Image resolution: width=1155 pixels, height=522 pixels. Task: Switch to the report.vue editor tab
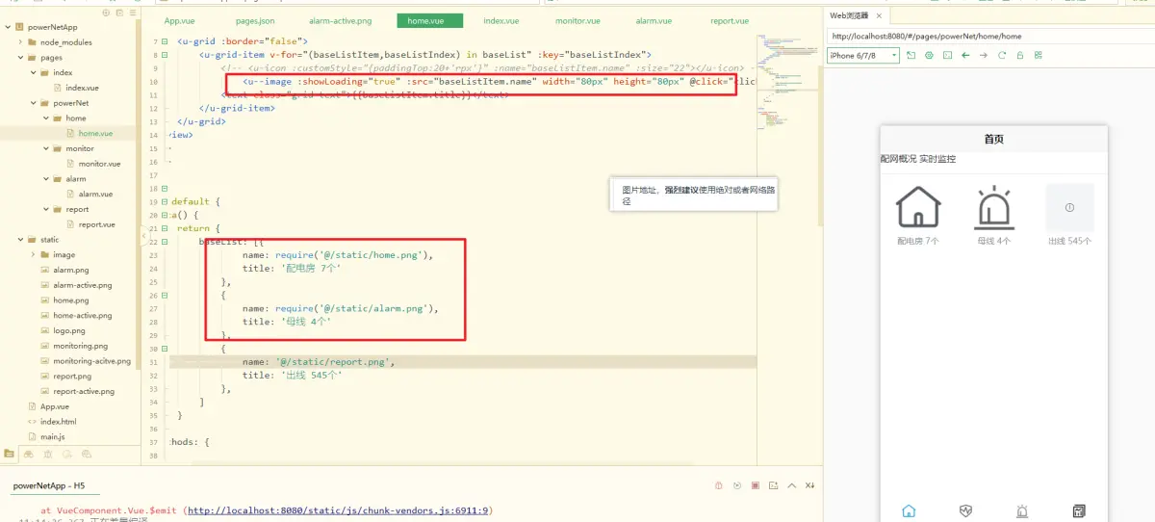click(730, 20)
